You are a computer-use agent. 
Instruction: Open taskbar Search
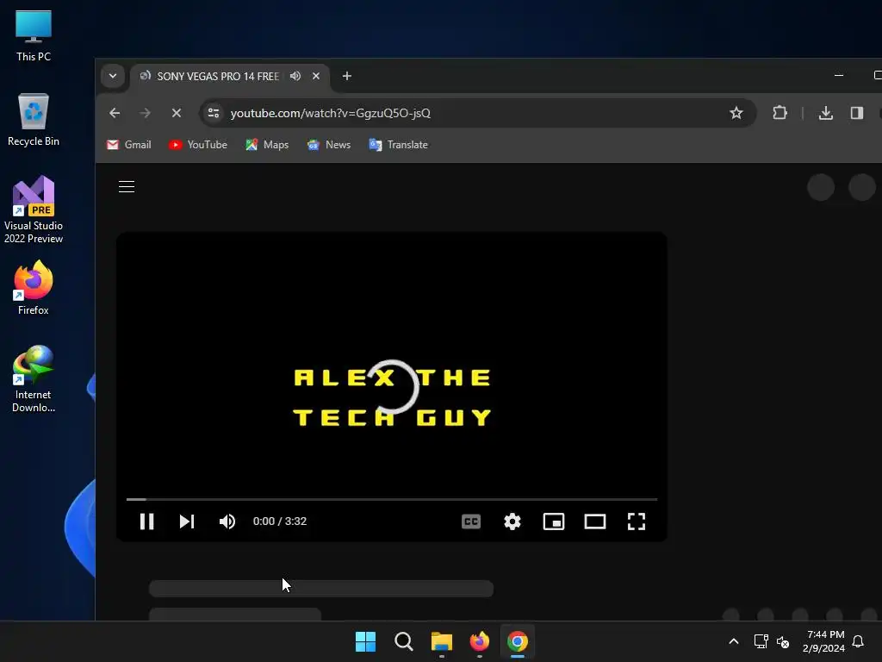tap(403, 641)
